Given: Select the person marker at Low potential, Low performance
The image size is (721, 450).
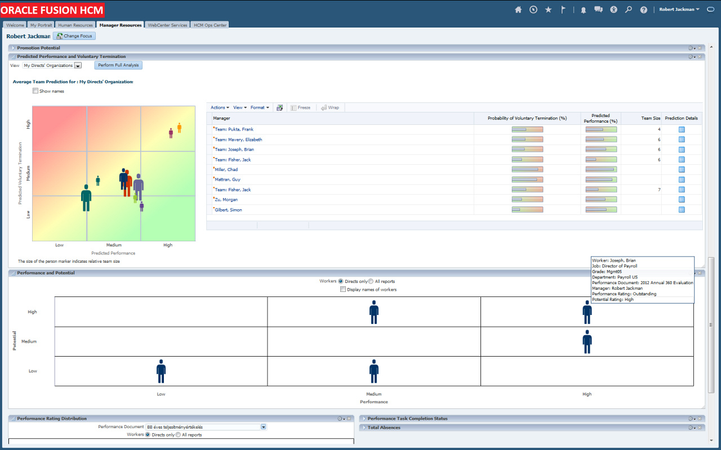Looking at the screenshot, I should pos(161,371).
